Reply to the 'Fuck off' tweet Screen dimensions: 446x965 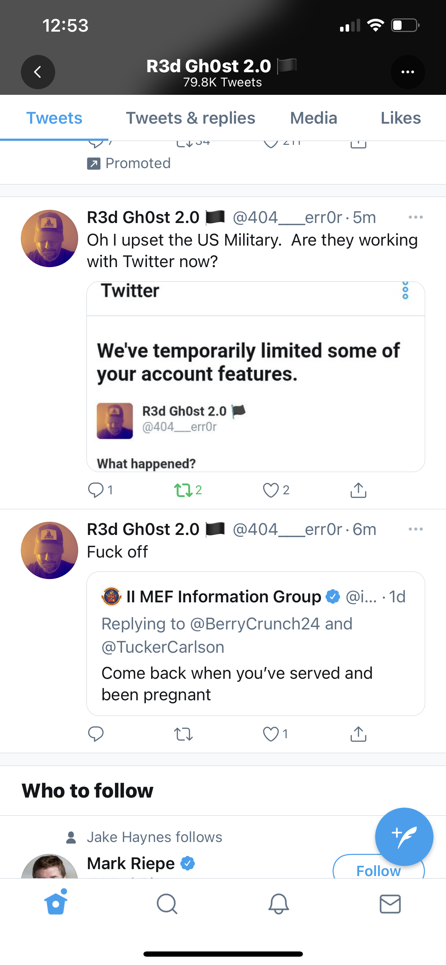pyautogui.click(x=96, y=734)
